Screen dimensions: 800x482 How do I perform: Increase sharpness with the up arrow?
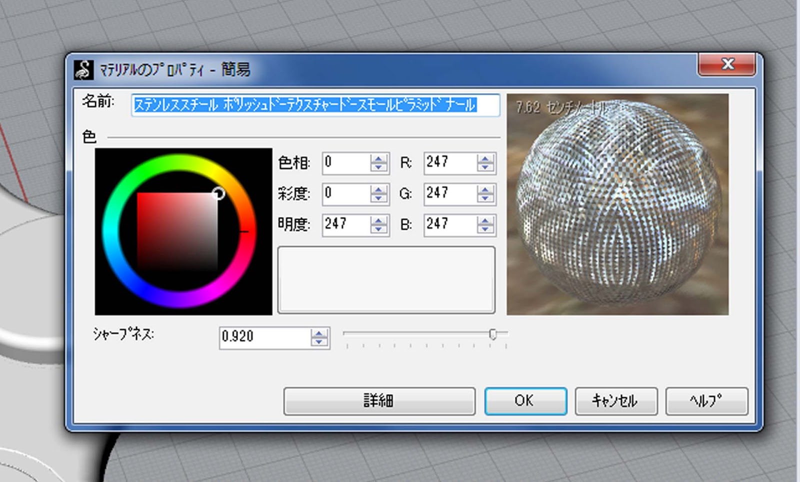point(319,333)
